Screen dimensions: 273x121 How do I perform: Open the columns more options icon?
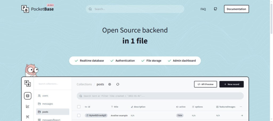(x=241, y=107)
